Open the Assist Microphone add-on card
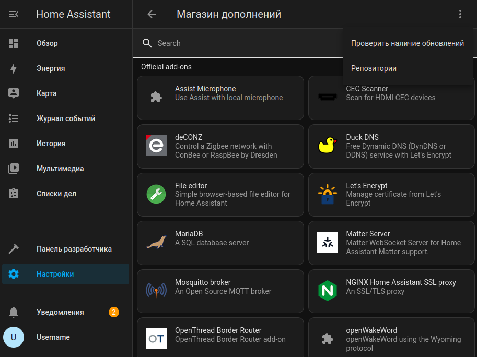Screen dimensions: 477x357 coord(220,98)
